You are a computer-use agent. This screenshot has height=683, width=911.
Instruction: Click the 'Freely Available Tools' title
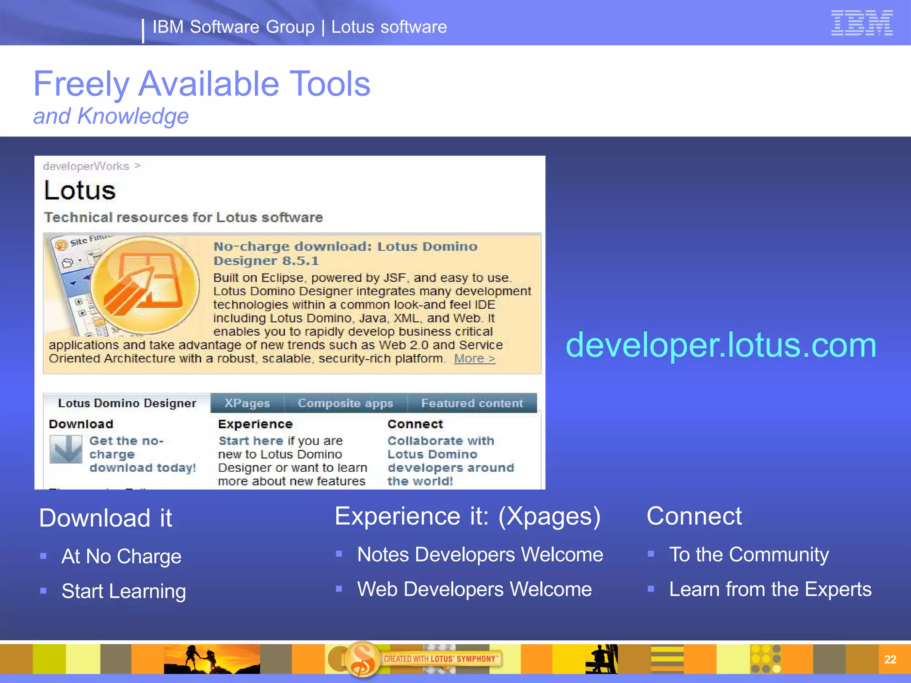pos(202,84)
